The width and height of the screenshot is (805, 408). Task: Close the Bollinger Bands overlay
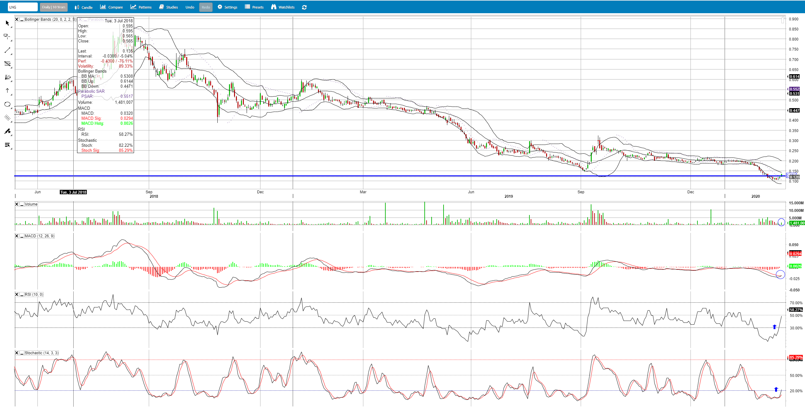pos(17,19)
